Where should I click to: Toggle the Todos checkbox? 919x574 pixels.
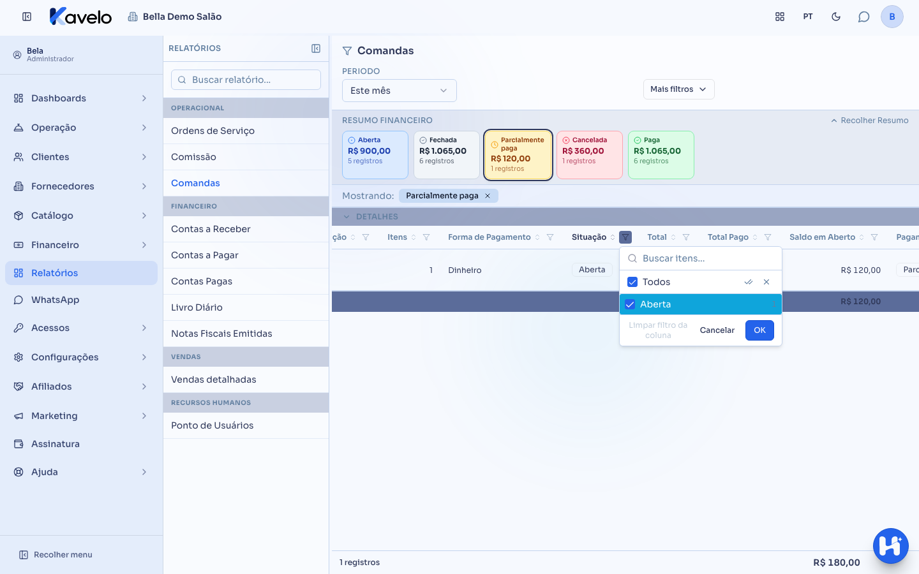tap(632, 282)
